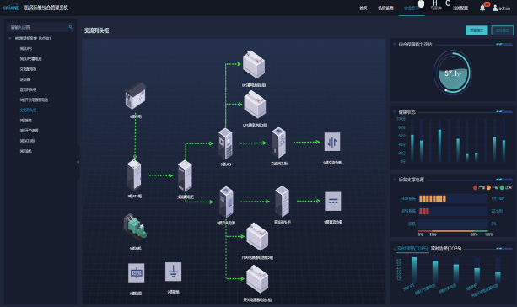Click the page title above diagram

97,30
